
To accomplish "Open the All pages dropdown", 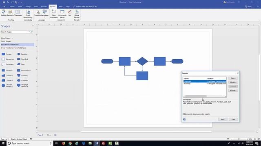I will [49, 135].
